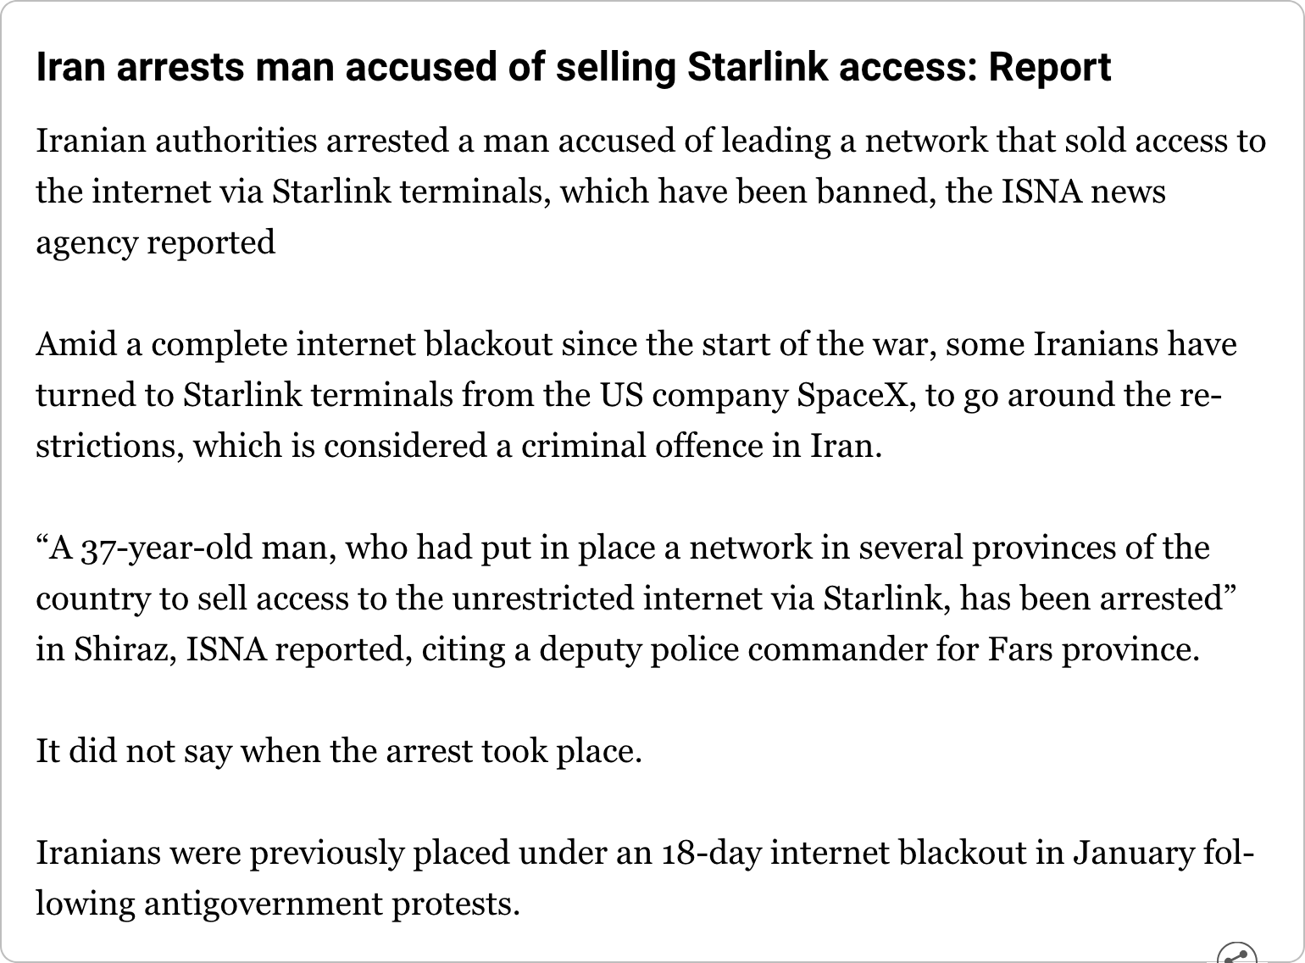Click the share icon at the card's bottom

(1237, 955)
